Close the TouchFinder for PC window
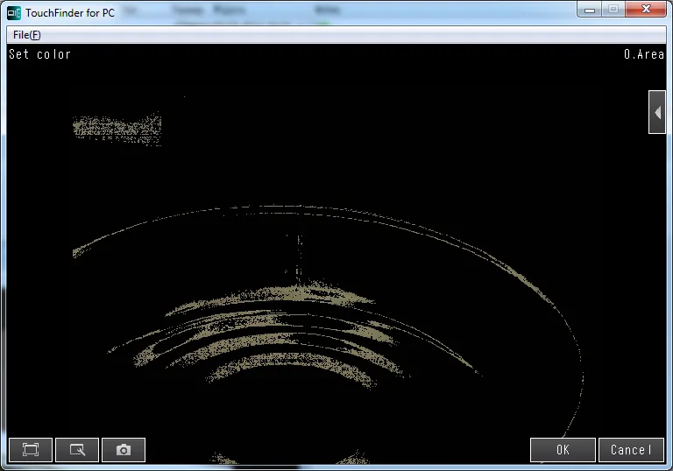The height and width of the screenshot is (471, 673). point(647,9)
